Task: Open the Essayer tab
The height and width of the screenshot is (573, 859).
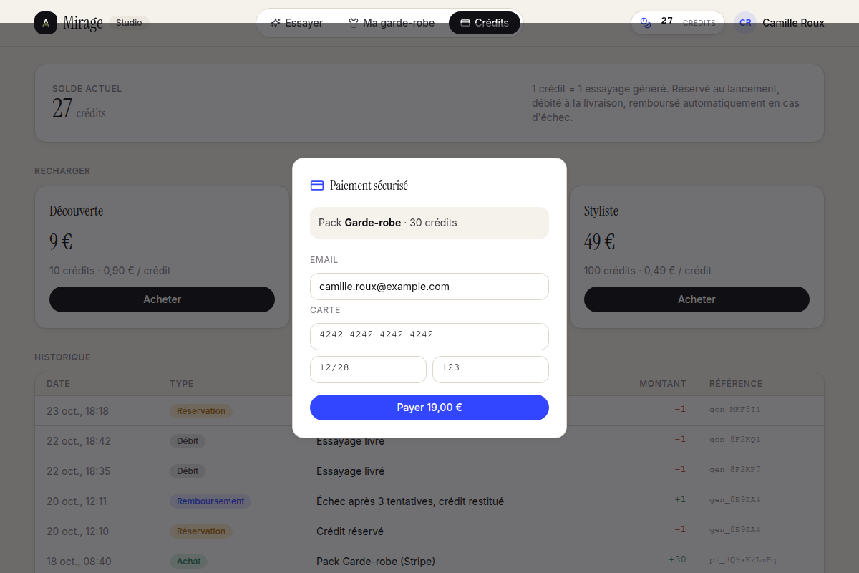Action: pyautogui.click(x=296, y=23)
